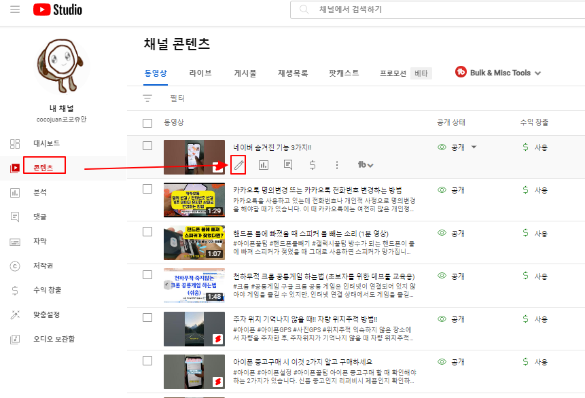Open the 네이버 숨겨진 기능 video thumbnail
The width and height of the screenshot is (585, 398).
click(x=194, y=157)
